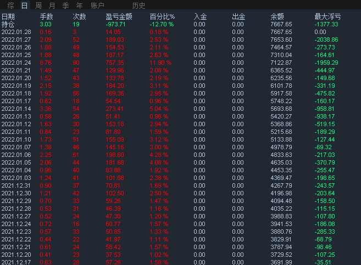Select the 2022.01.06 date row
The image size is (361, 265).
(16, 155)
